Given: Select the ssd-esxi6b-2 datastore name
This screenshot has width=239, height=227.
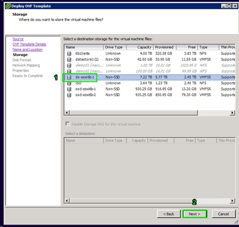Looking at the screenshot, I should tap(85, 95).
